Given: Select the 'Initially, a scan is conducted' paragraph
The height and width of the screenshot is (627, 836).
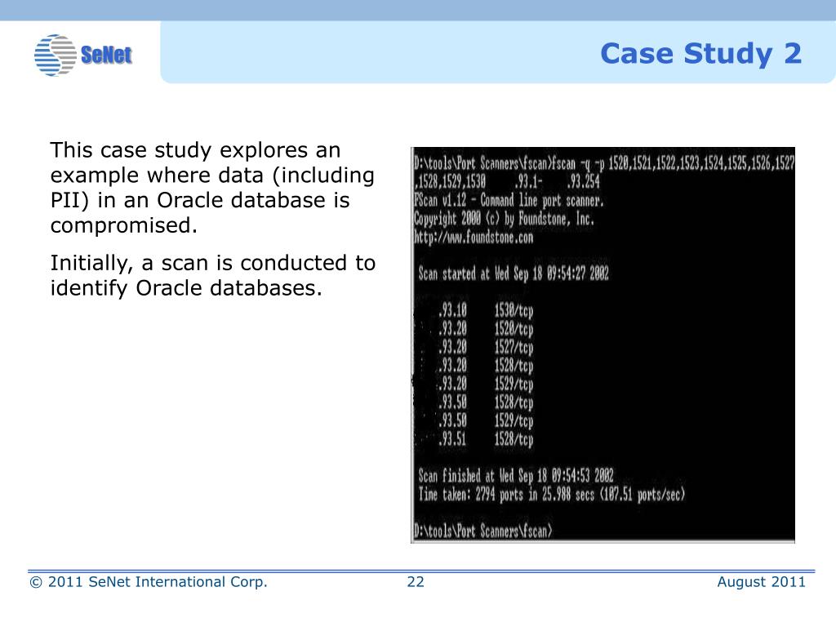Looking at the screenshot, I should point(213,275).
